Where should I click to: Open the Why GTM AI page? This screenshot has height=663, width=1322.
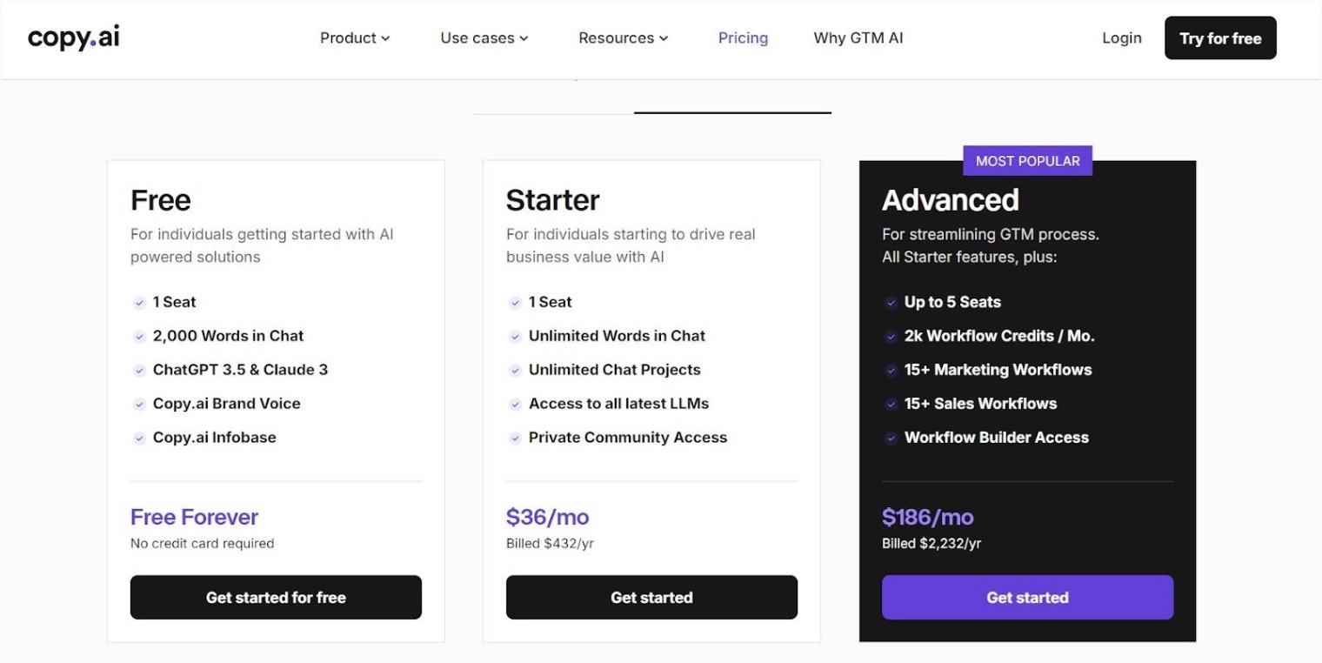click(858, 38)
